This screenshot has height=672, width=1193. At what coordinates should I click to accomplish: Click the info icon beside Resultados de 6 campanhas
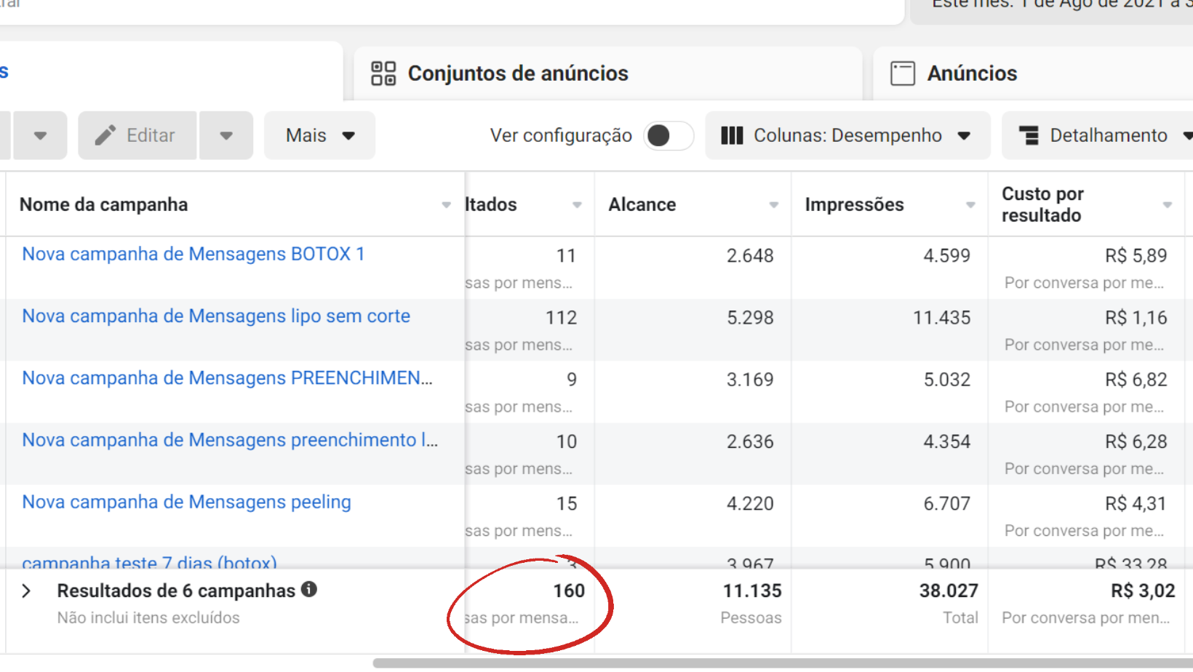pyautogui.click(x=309, y=589)
